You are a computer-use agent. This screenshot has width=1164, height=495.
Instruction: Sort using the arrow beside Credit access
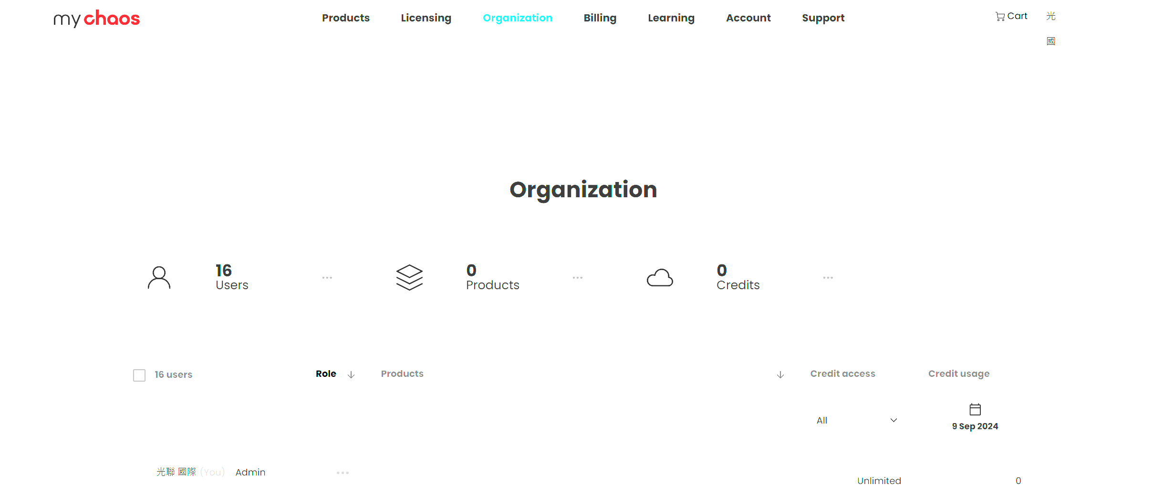[780, 375]
